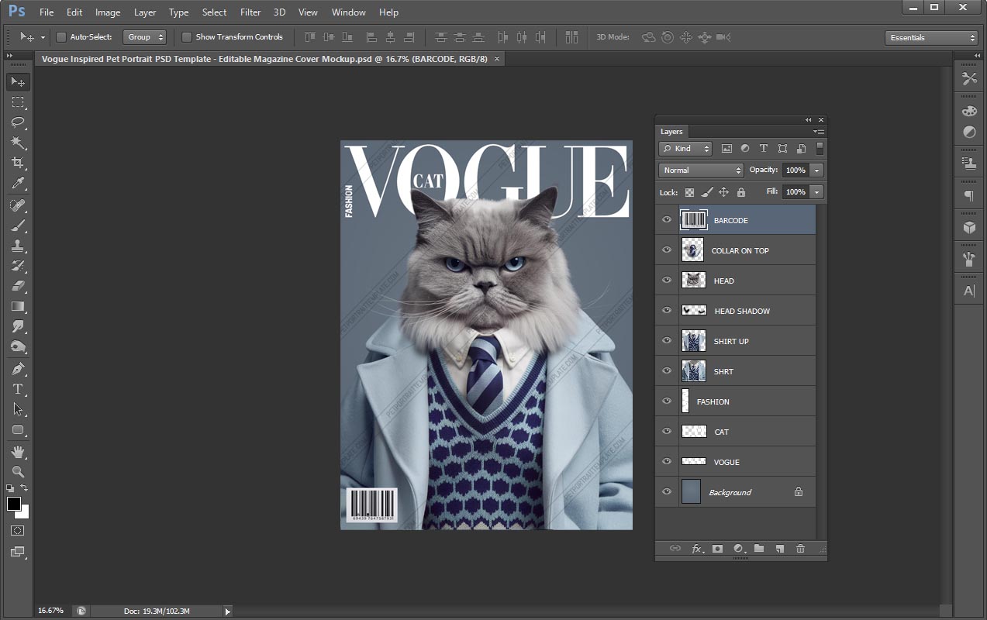Screen dimensions: 987x620
Task: Open the Window menu
Action: [x=349, y=12]
